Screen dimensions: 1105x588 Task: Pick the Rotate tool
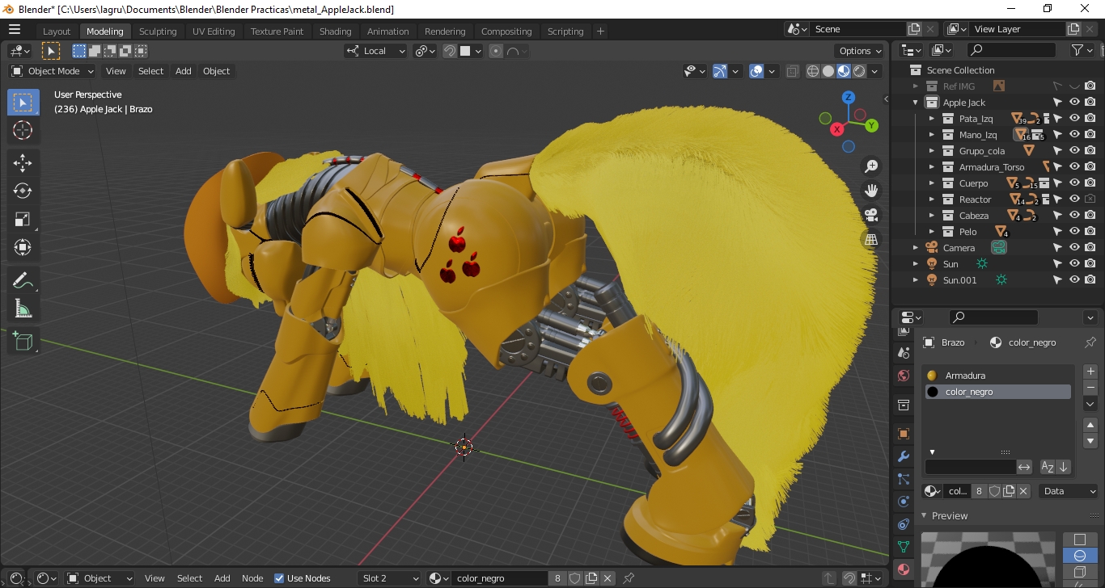coord(23,191)
